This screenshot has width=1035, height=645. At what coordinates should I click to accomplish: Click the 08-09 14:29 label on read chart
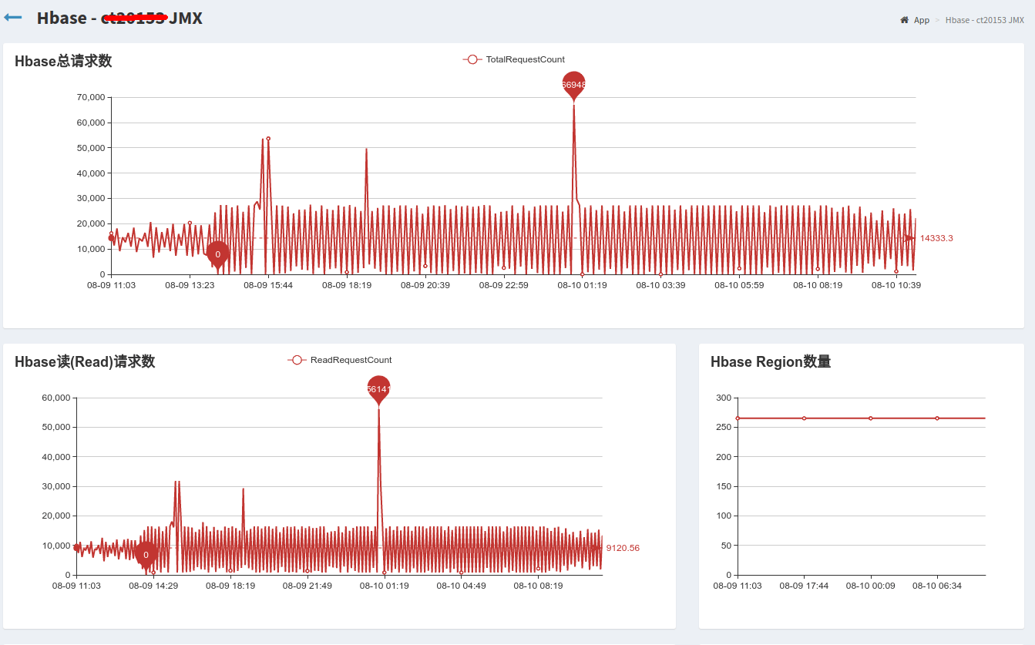pyautogui.click(x=153, y=586)
